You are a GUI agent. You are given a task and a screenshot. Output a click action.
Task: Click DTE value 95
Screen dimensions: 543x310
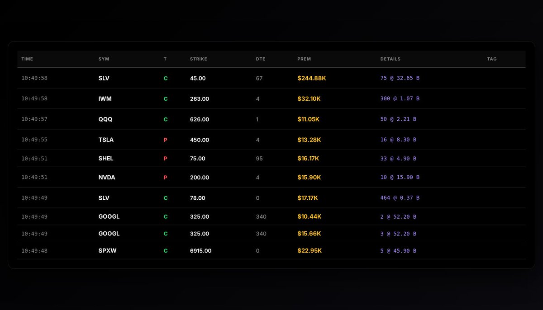[x=259, y=159]
